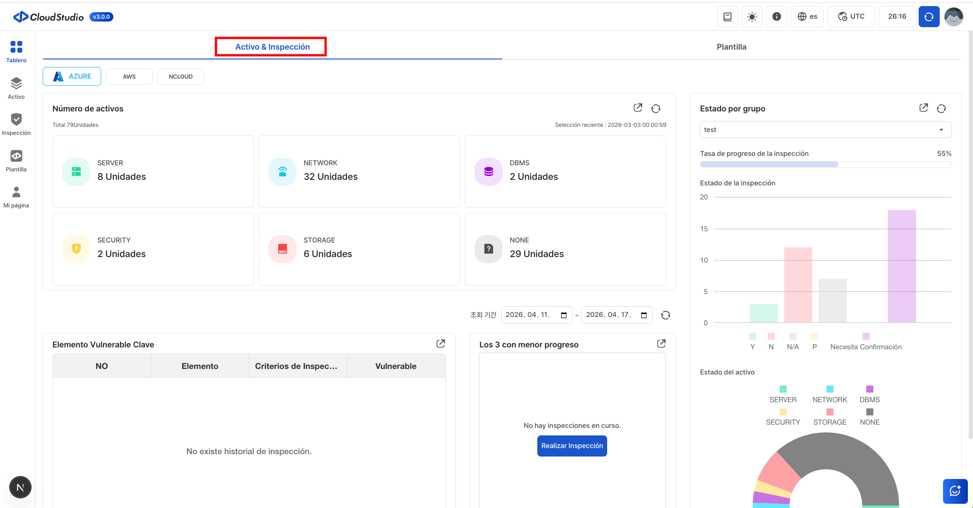973x508 pixels.
Task: Select the AWS cloud provider tab
Action: coord(129,77)
